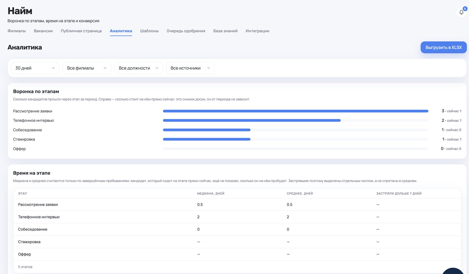Viewport: 469px width, 274px height.
Task: Click funnel label Рассмотрение заявки
Action: [x=33, y=111]
